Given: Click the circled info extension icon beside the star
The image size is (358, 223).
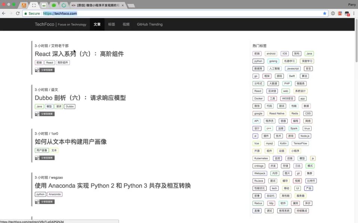Looking at the screenshot, I should click(333, 13).
